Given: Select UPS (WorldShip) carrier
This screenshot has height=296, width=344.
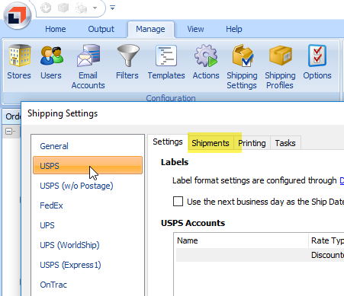Looking at the screenshot, I should point(88,245).
